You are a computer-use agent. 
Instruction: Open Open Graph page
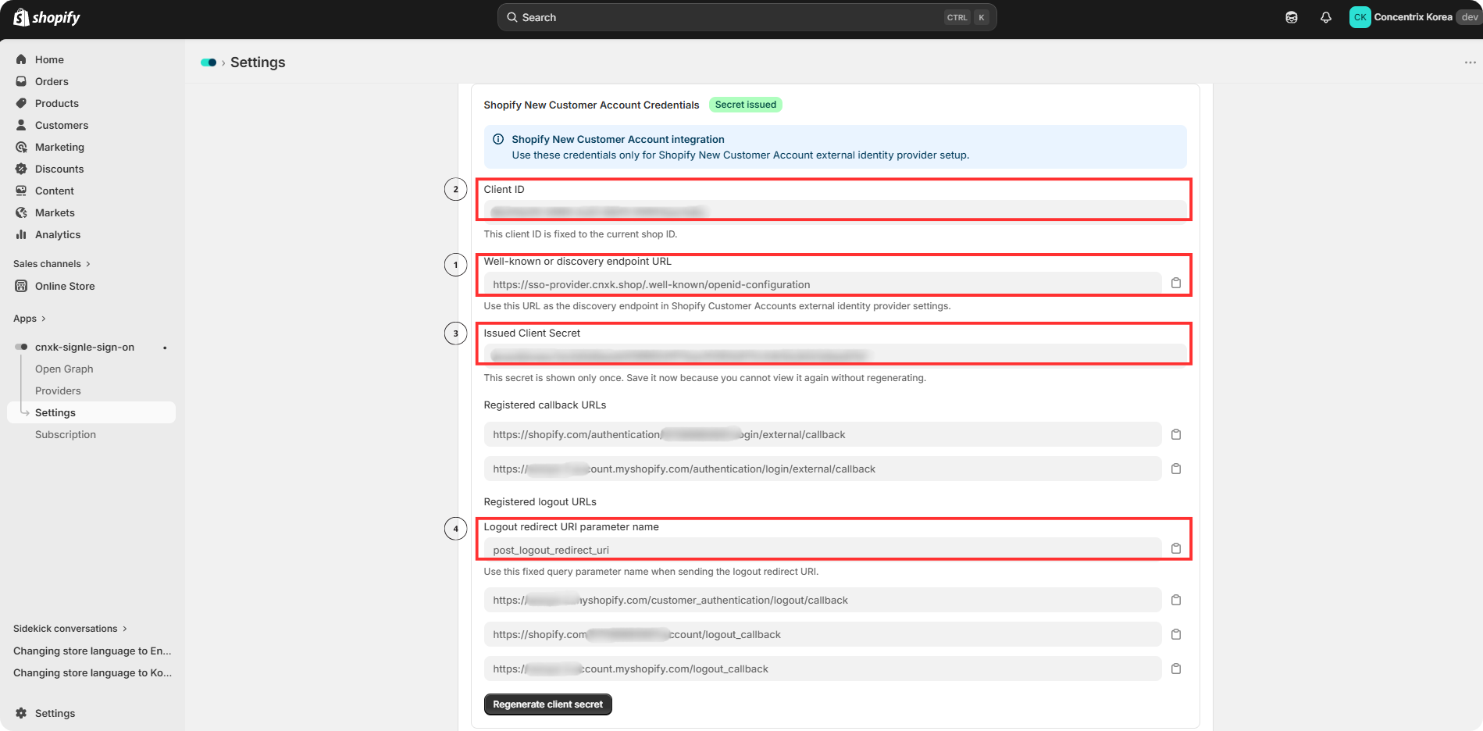tap(64, 369)
